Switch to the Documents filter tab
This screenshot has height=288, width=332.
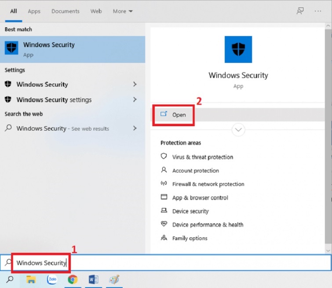tap(66, 11)
